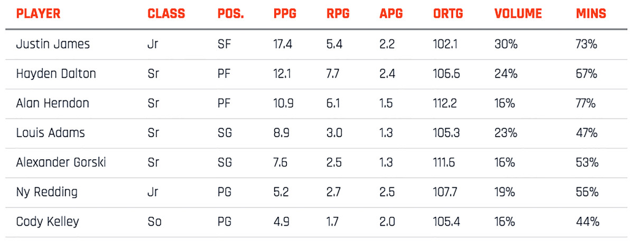This screenshot has width=634, height=247.
Task: Sort by APG column header
Action: tap(391, 13)
